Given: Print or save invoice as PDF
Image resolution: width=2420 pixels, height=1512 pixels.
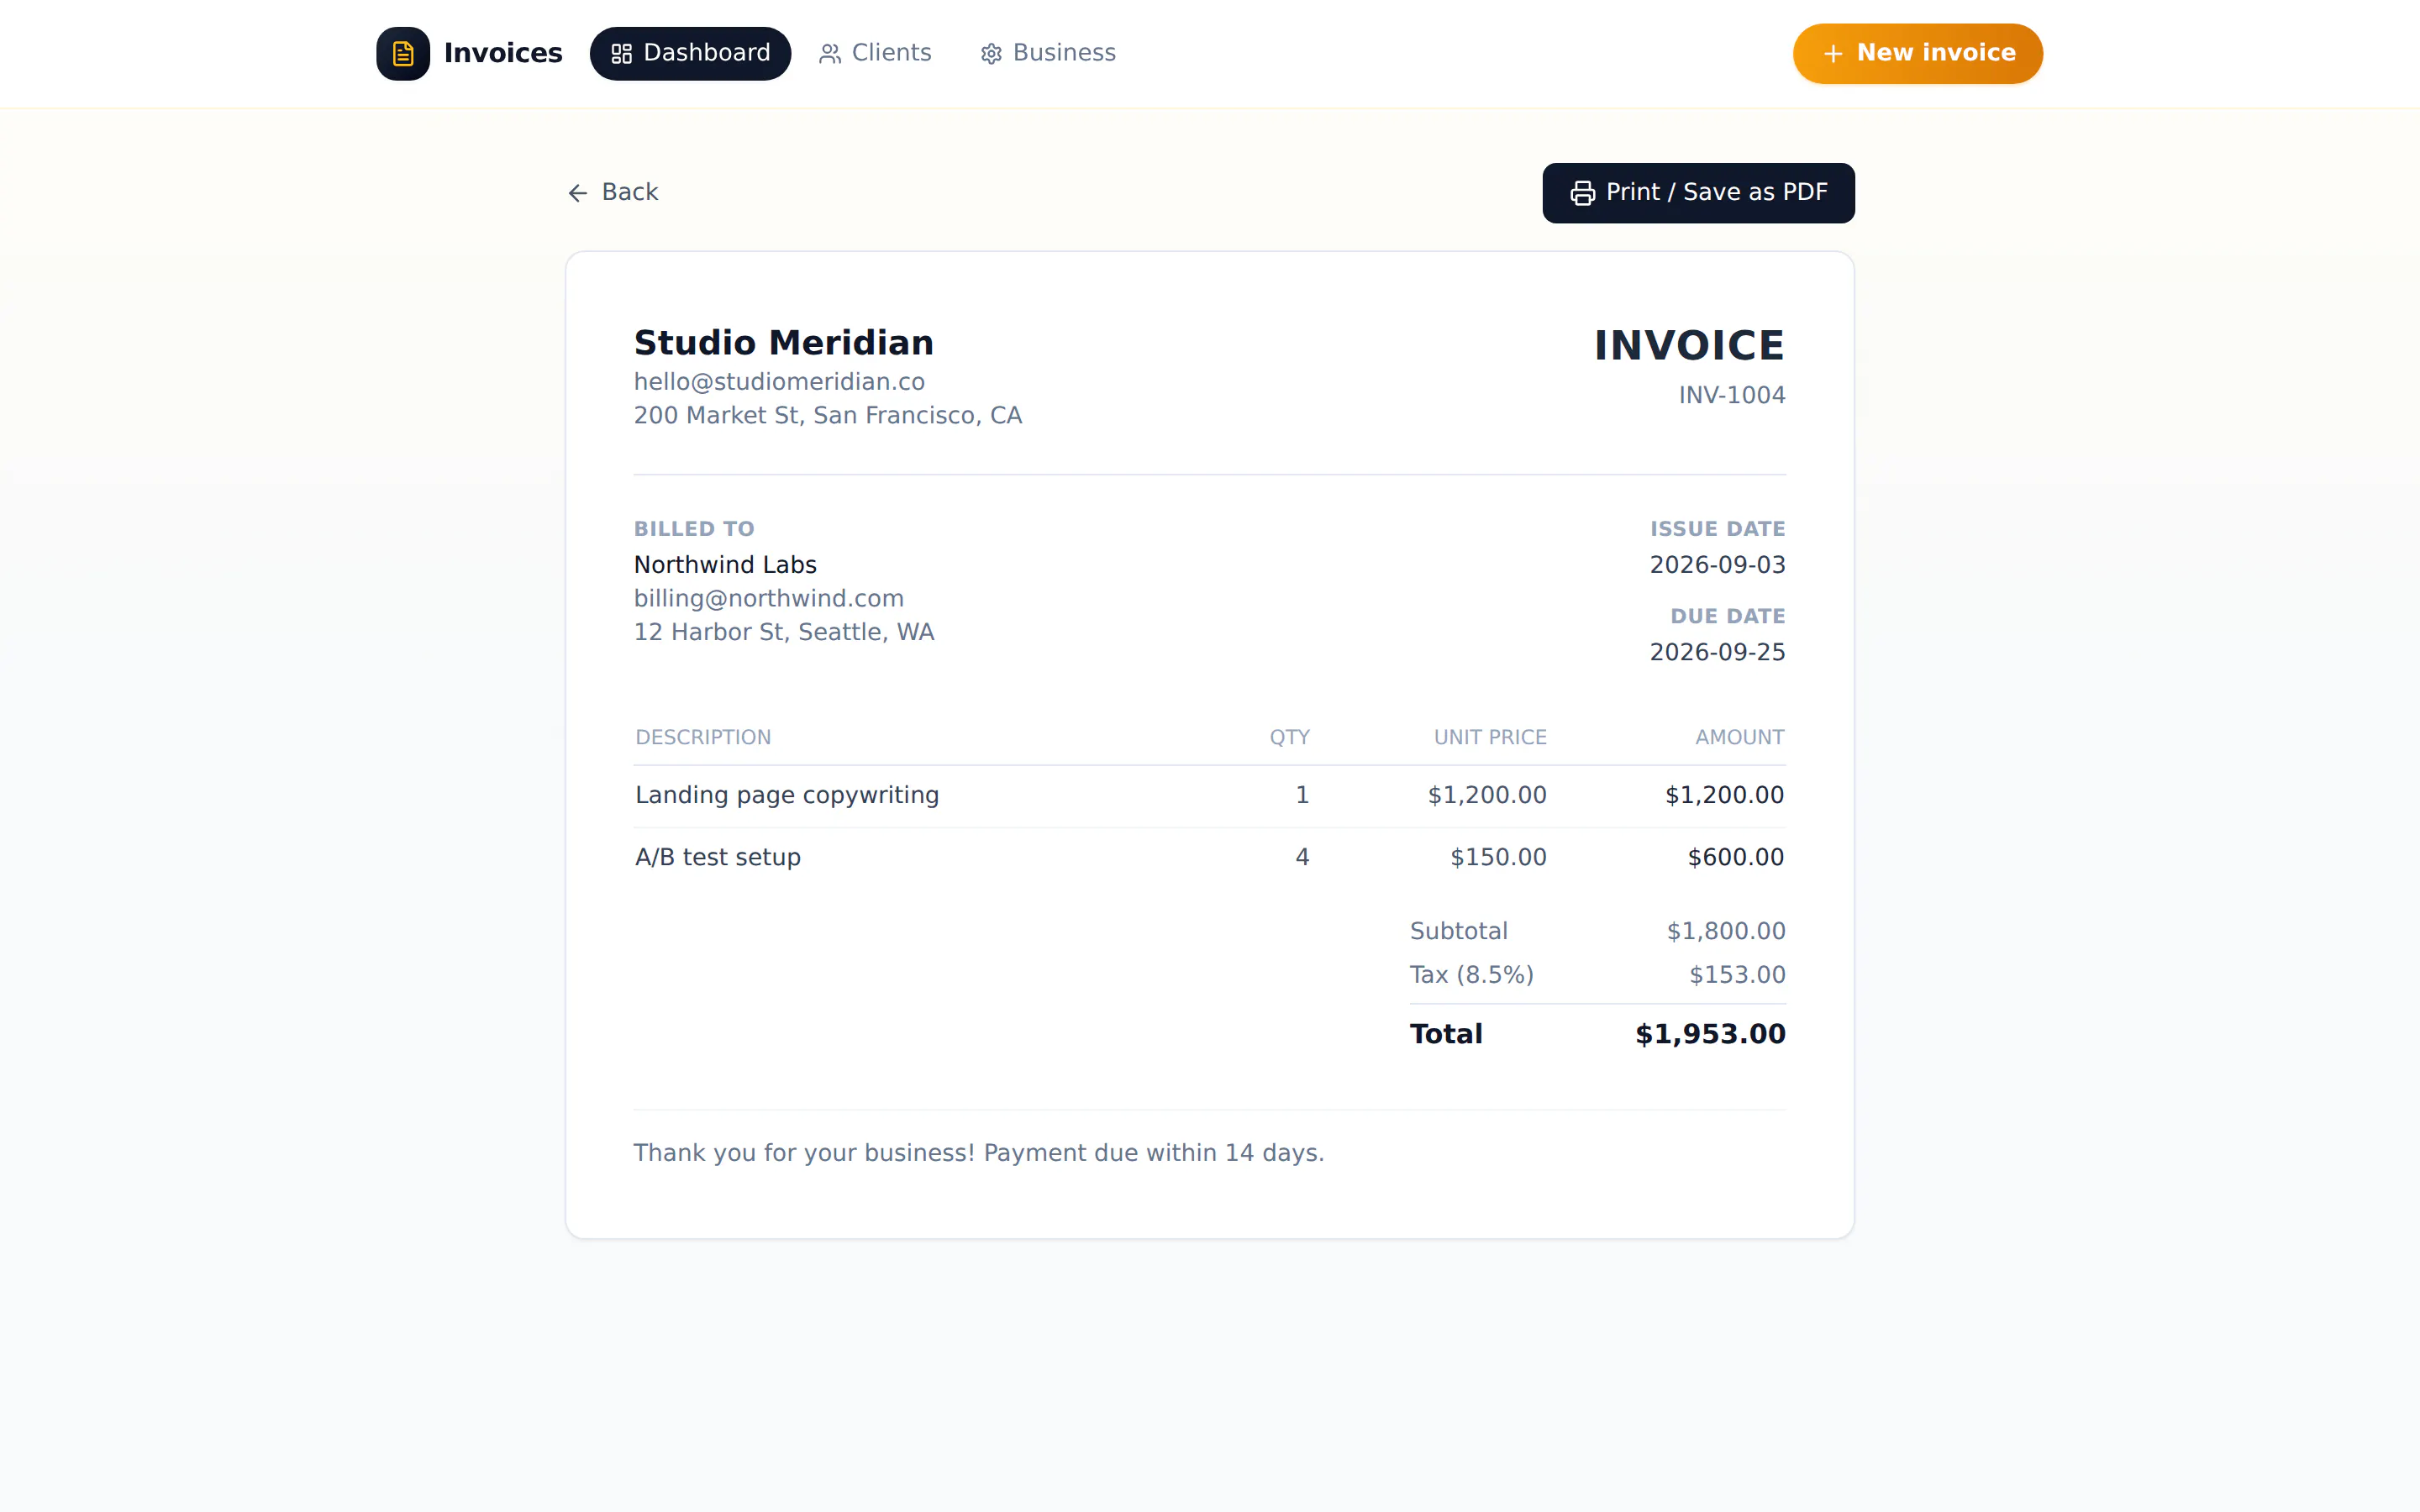Looking at the screenshot, I should pyautogui.click(x=1698, y=193).
